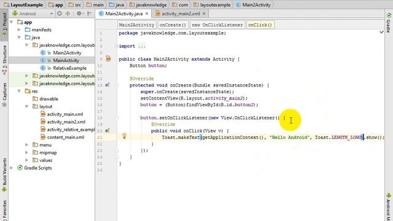This screenshot has height=221, width=393.
Task: Click new OnClickListener breadcrumb
Action: (x=217, y=25)
